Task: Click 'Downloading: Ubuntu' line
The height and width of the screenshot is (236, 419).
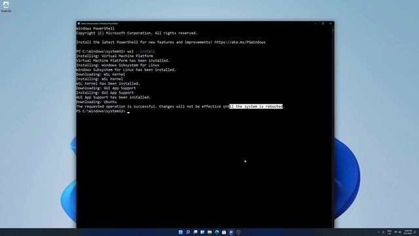Action: coord(96,102)
